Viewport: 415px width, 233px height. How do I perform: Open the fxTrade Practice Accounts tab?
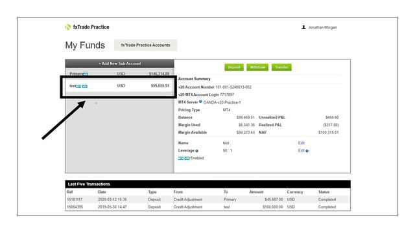pyautogui.click(x=145, y=45)
